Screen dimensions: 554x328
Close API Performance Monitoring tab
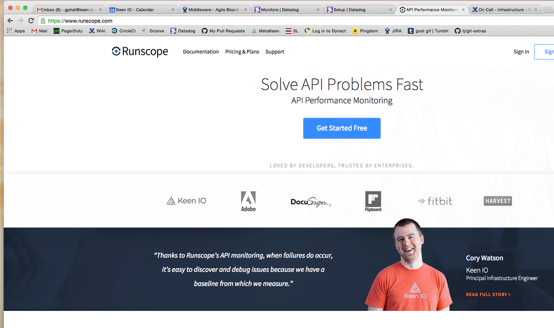click(463, 10)
